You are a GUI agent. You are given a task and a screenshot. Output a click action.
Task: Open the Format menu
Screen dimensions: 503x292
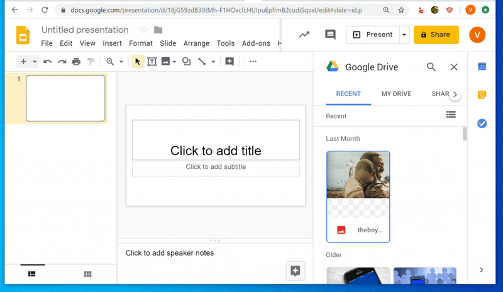tap(141, 43)
